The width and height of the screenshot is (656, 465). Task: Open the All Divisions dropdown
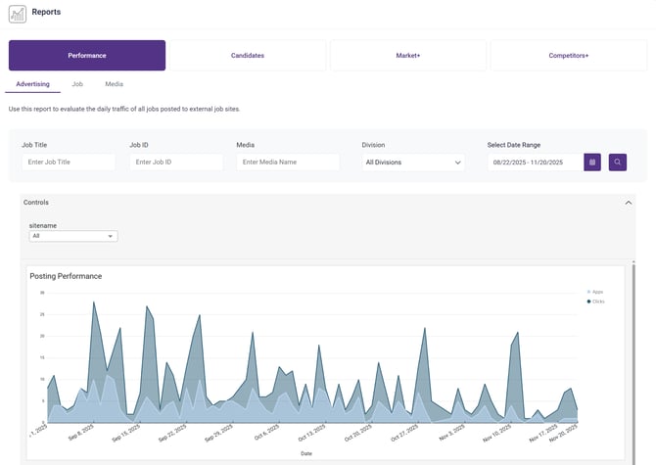[412, 163]
